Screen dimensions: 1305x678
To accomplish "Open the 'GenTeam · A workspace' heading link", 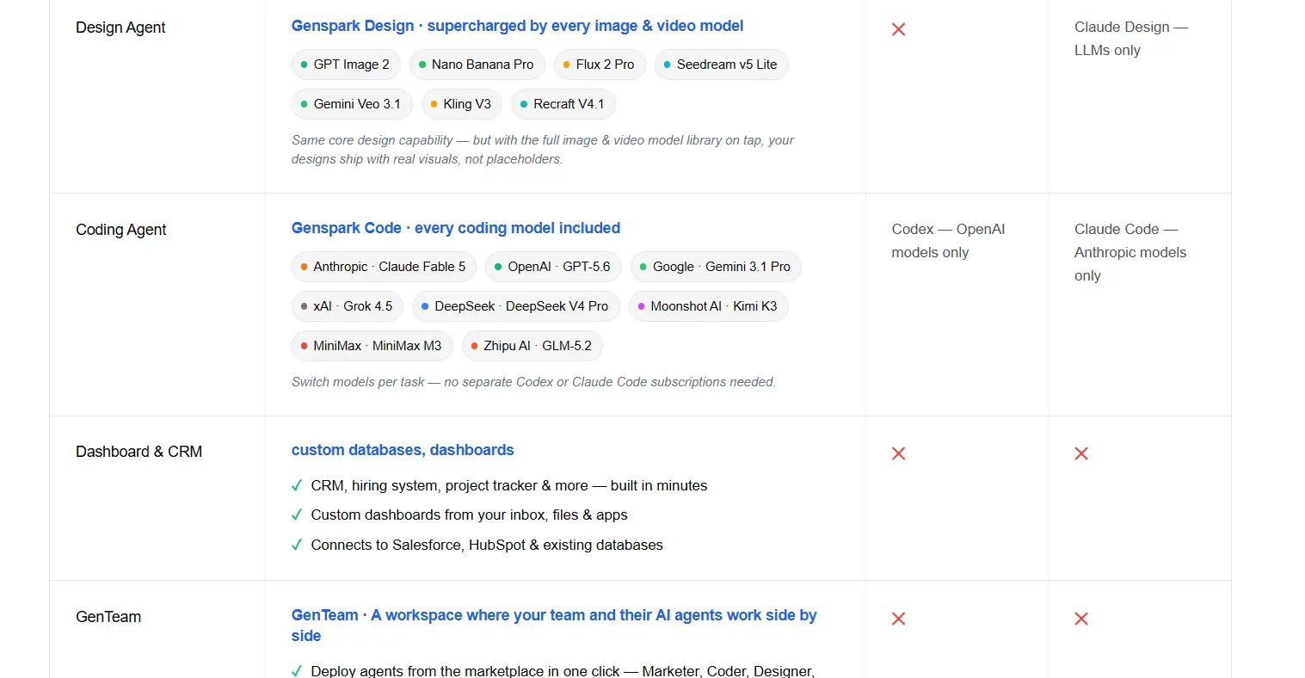I will point(554,626).
